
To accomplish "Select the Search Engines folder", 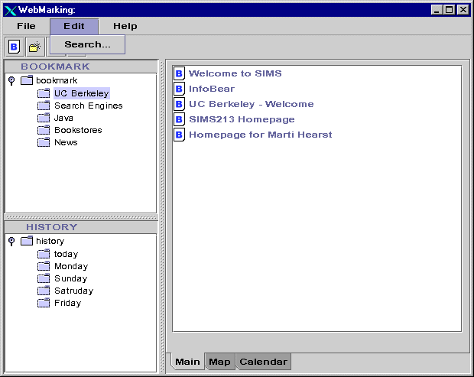I will [89, 106].
